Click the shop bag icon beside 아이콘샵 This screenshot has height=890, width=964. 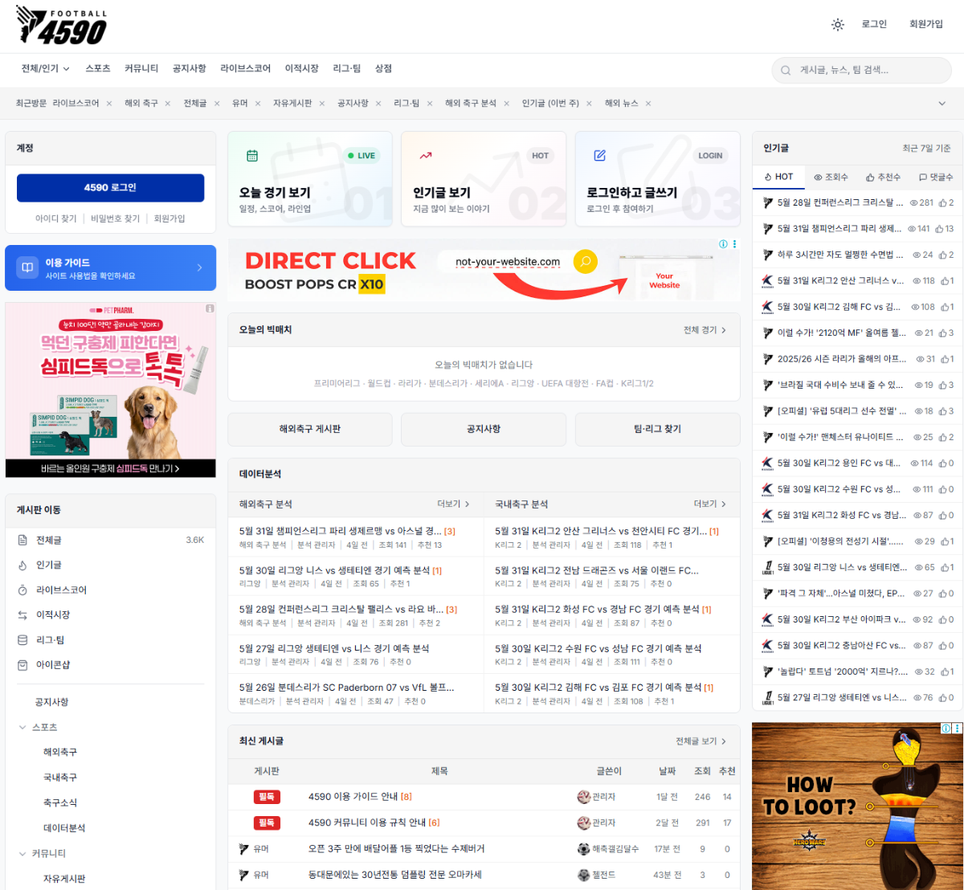pyautogui.click(x=22, y=665)
